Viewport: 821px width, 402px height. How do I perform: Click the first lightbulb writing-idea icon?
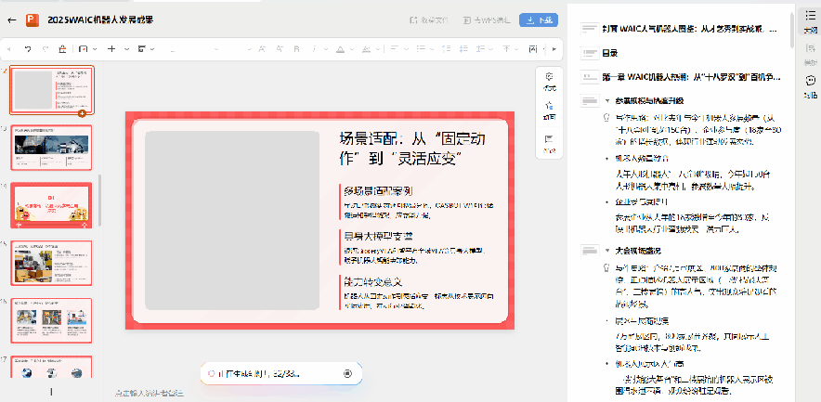coord(607,118)
